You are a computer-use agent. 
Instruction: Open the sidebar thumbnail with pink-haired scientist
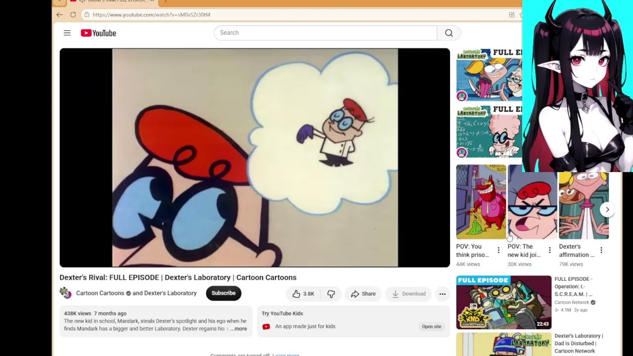point(489,132)
